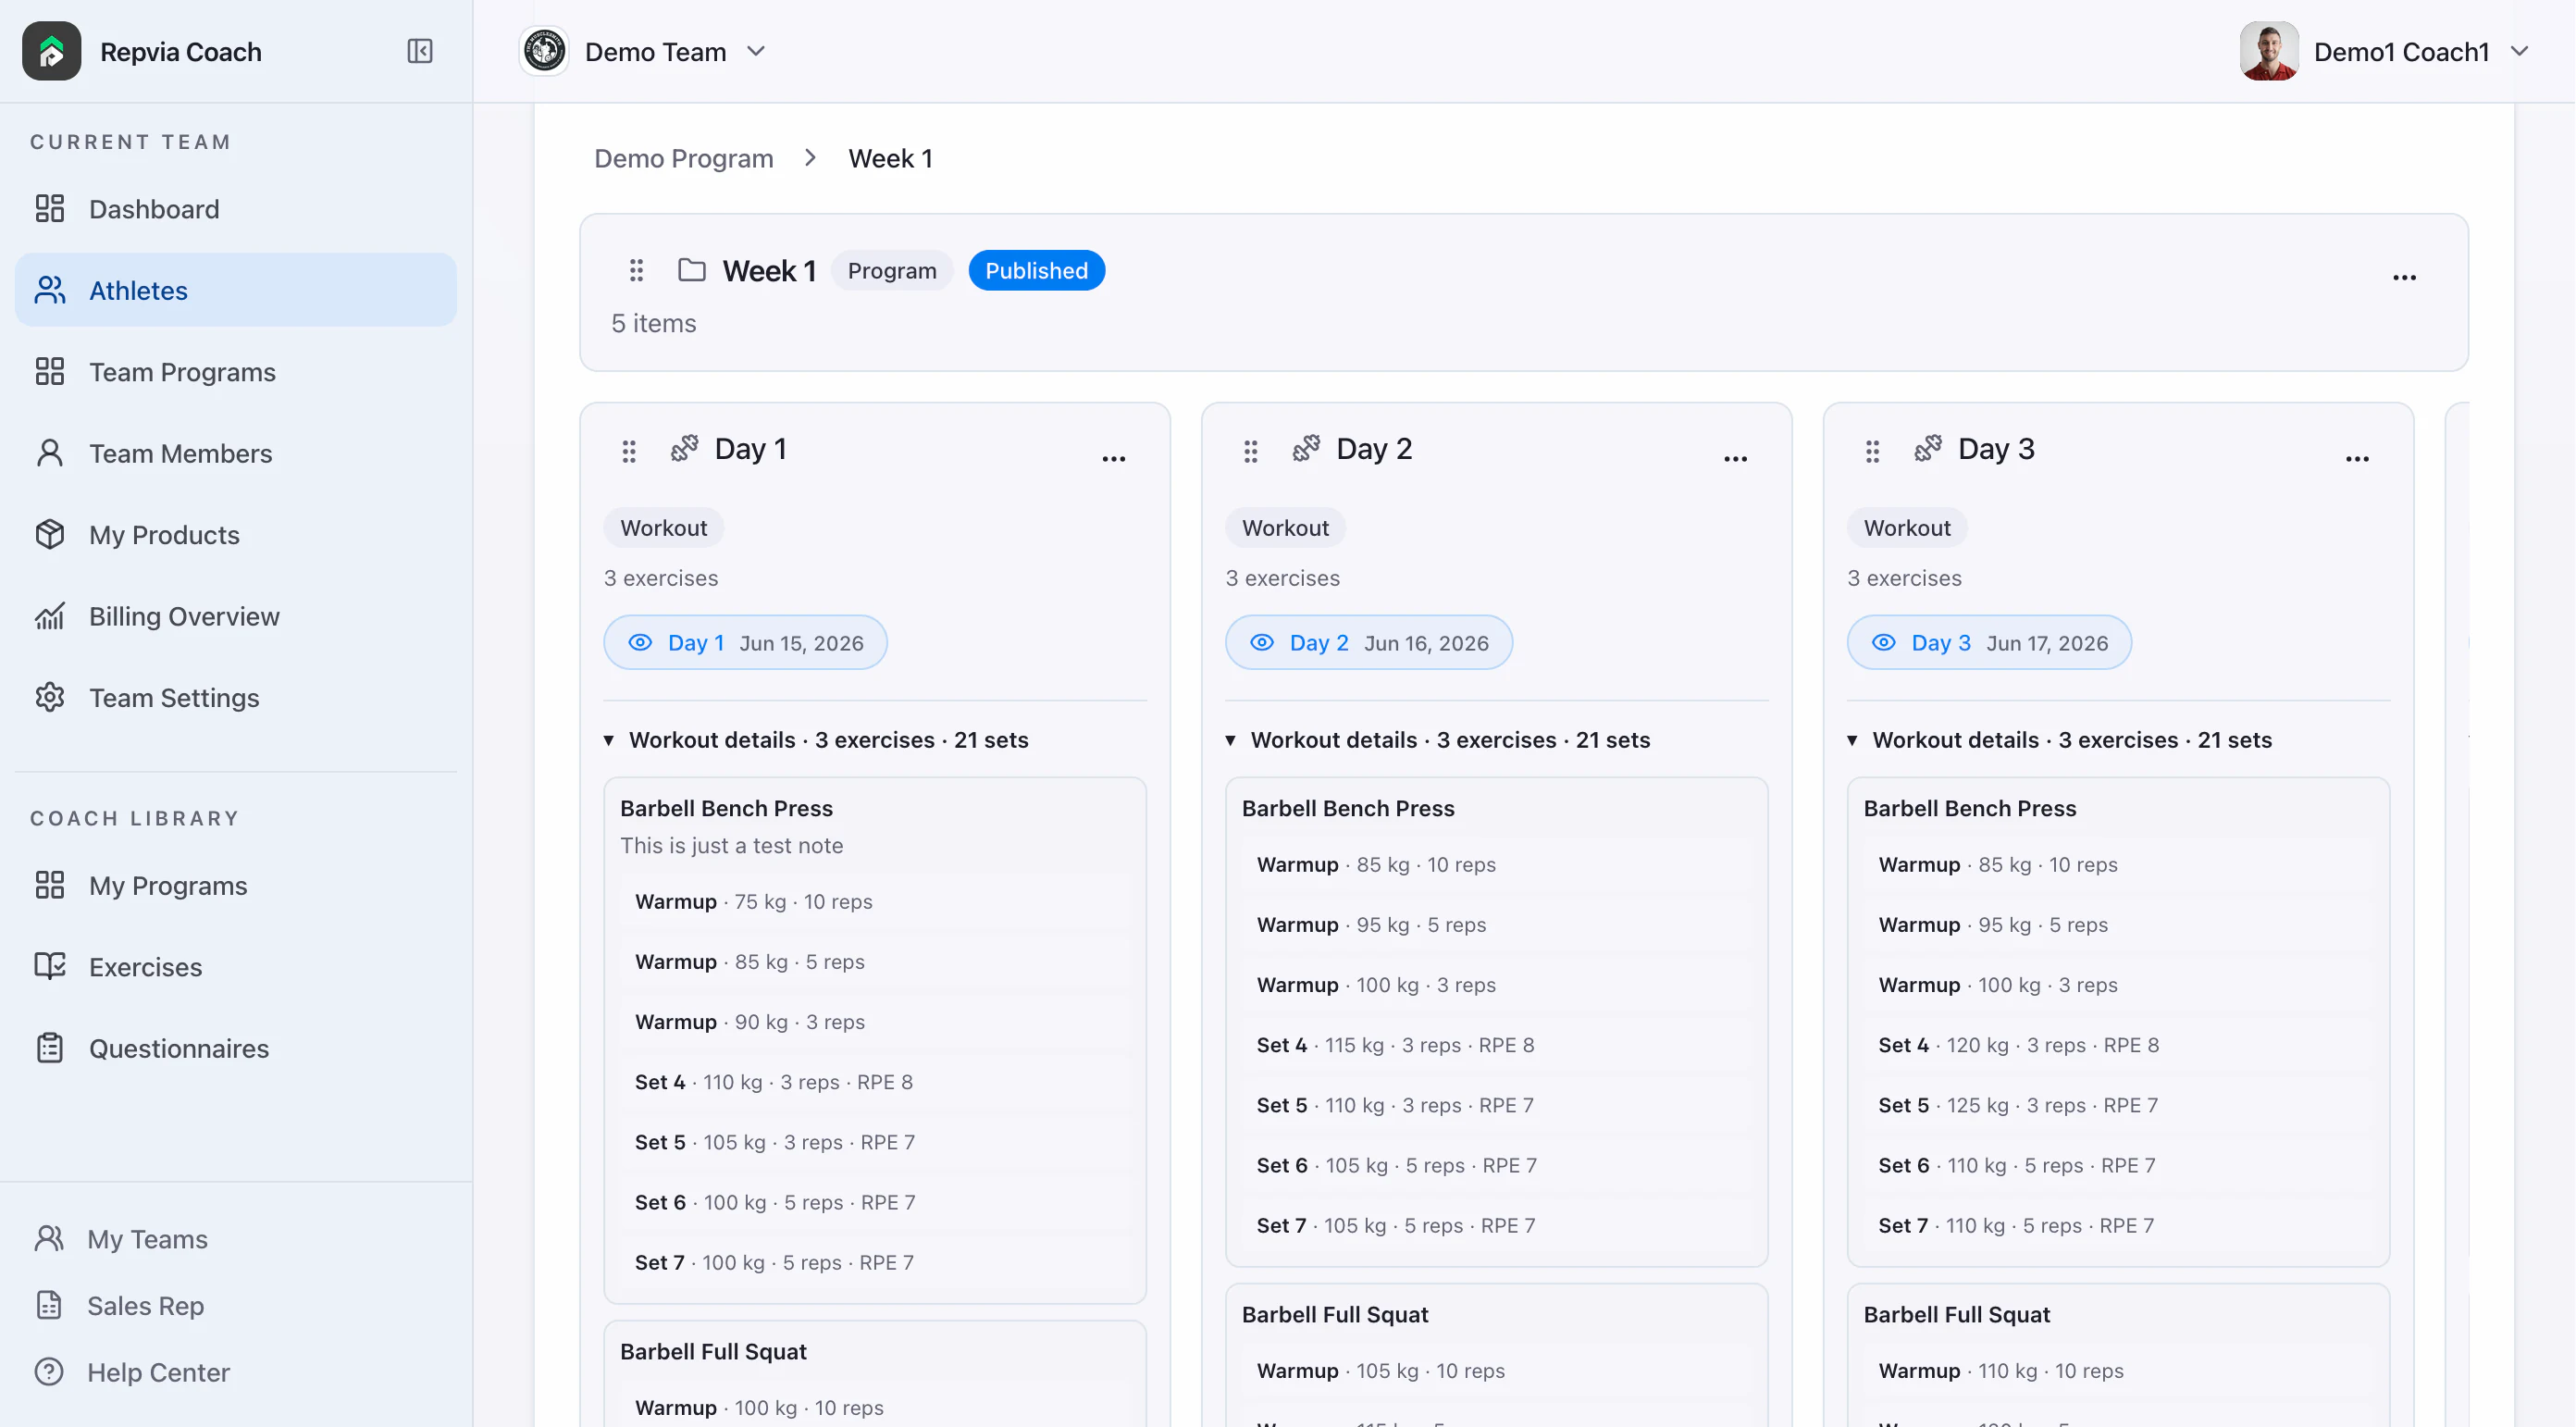The width and height of the screenshot is (2576, 1427).
Task: Click the My Teams people icon
Action: click(49, 1238)
